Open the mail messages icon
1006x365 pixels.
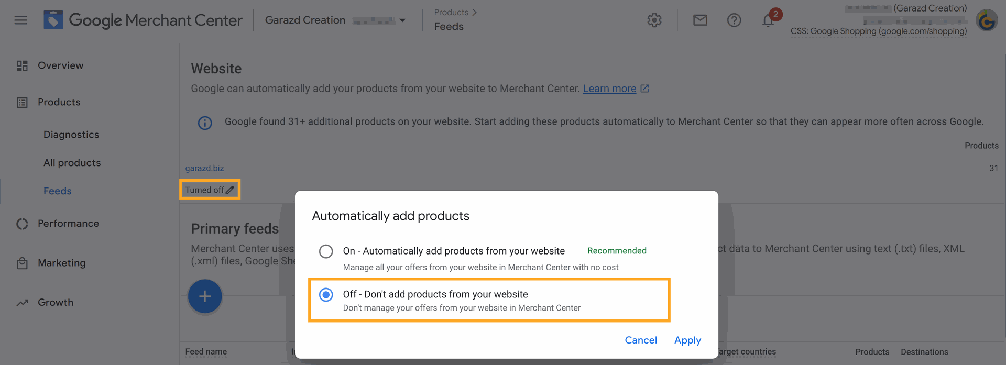(x=700, y=20)
